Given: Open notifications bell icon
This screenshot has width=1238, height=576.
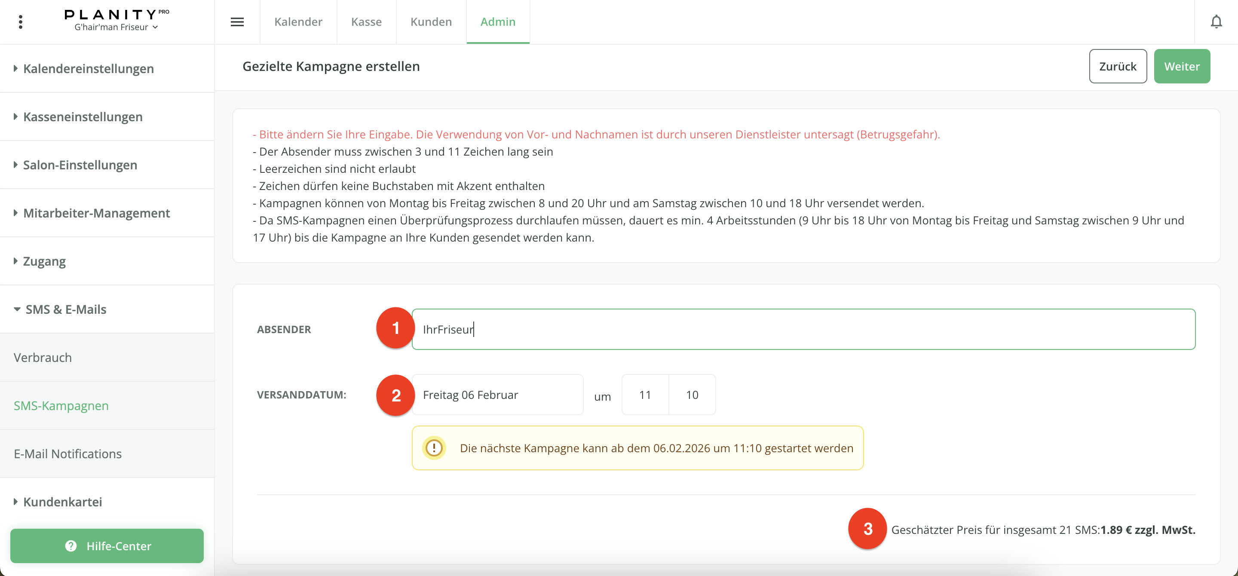Looking at the screenshot, I should coord(1216,21).
